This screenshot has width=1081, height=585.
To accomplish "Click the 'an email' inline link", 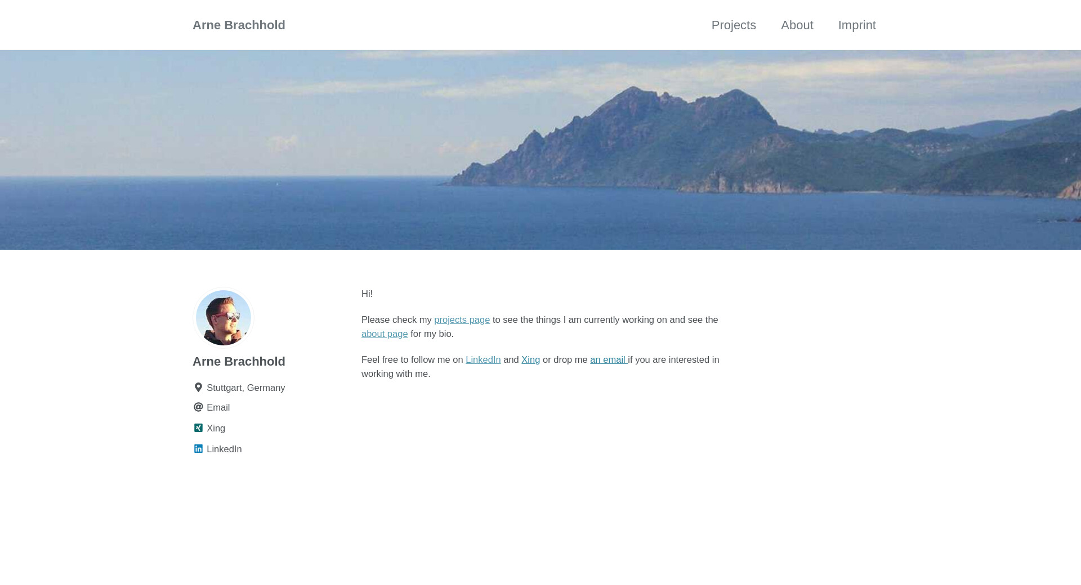I will coord(608,359).
